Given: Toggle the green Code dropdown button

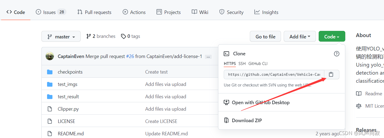Looking at the screenshot, I should (x=332, y=37).
